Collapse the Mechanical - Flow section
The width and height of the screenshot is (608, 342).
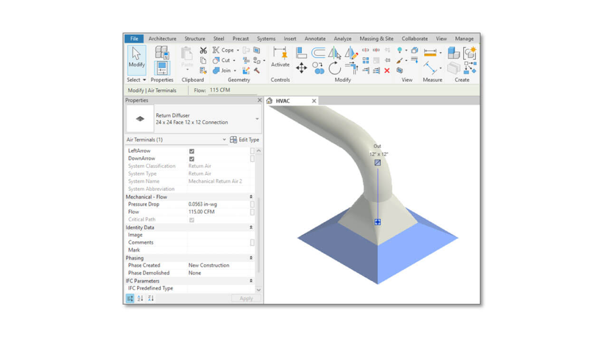pos(251,197)
